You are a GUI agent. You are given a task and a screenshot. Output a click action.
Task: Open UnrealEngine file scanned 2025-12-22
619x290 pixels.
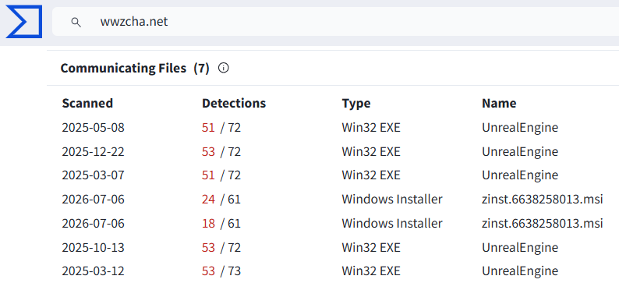click(x=520, y=152)
